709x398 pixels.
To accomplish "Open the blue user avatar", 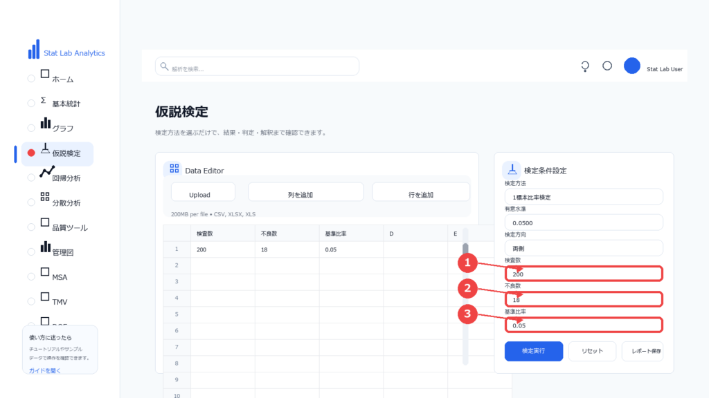I will [x=631, y=66].
